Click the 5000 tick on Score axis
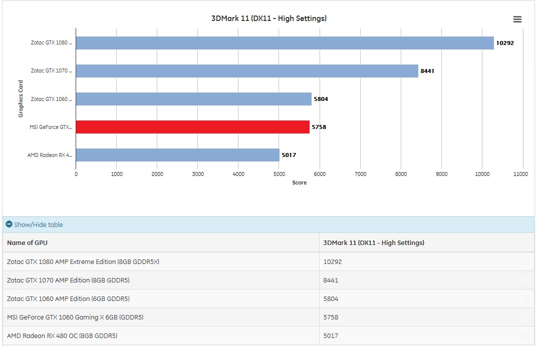The height and width of the screenshot is (347, 536). tap(280, 174)
